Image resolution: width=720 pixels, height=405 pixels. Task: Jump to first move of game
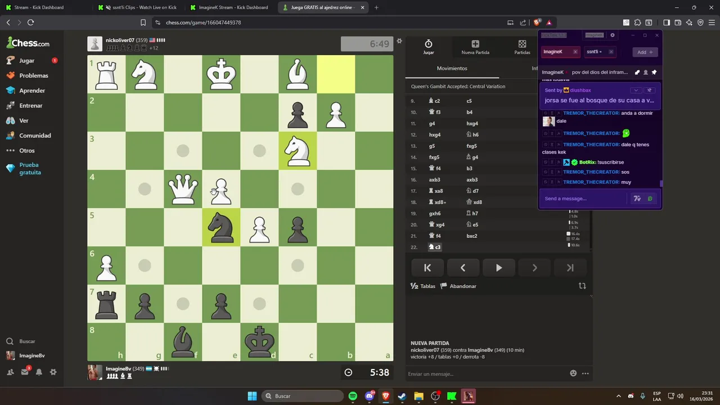427,268
